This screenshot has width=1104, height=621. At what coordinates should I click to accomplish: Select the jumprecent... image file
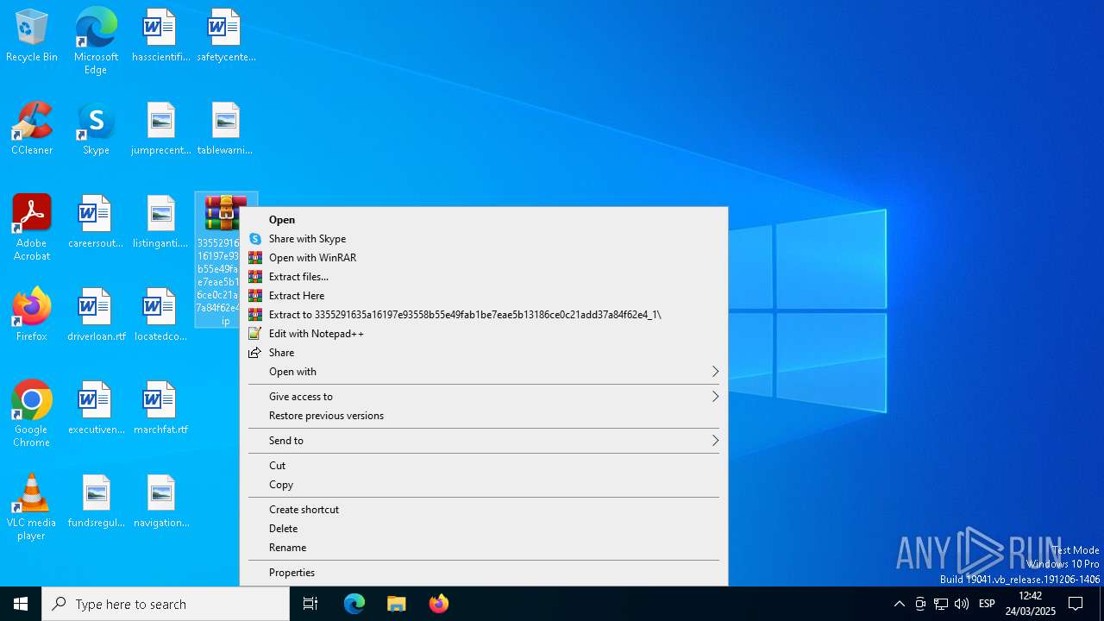click(160, 129)
